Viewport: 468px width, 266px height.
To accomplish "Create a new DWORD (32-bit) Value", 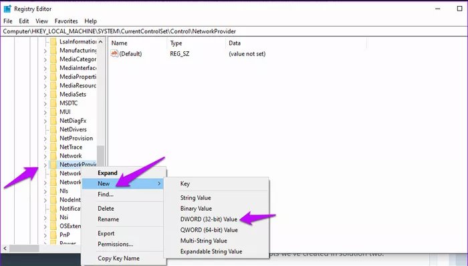I will [217, 219].
